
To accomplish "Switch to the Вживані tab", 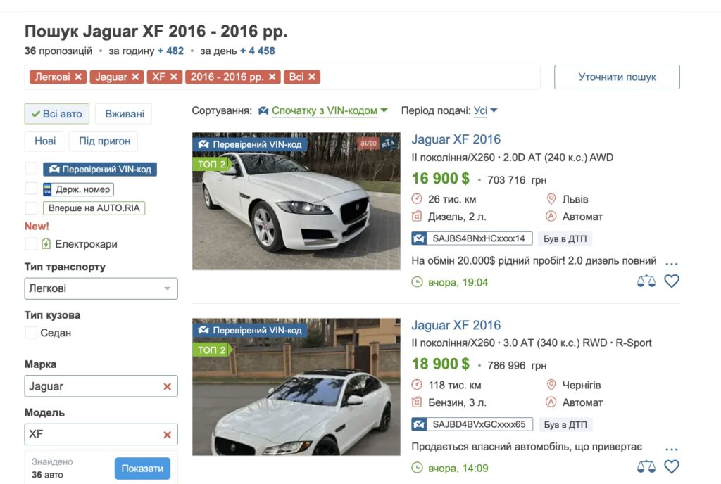I will [x=123, y=113].
